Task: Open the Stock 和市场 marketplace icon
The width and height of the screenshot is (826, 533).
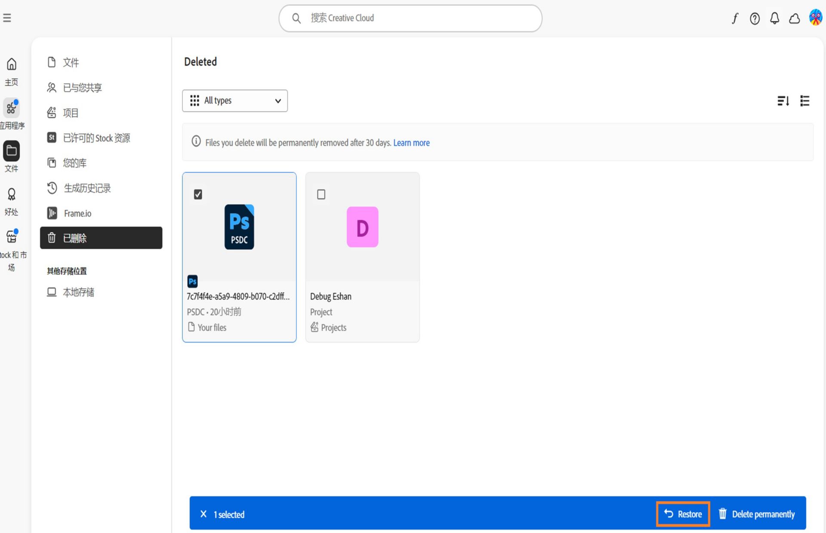Action: point(12,236)
